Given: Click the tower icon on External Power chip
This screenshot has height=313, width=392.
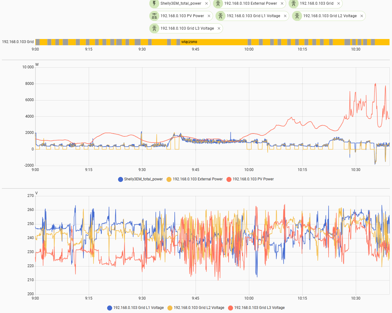Looking at the screenshot, I should click(x=218, y=3).
